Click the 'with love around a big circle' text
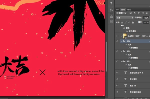This screenshot has height=99, width=150. coord(81,72)
